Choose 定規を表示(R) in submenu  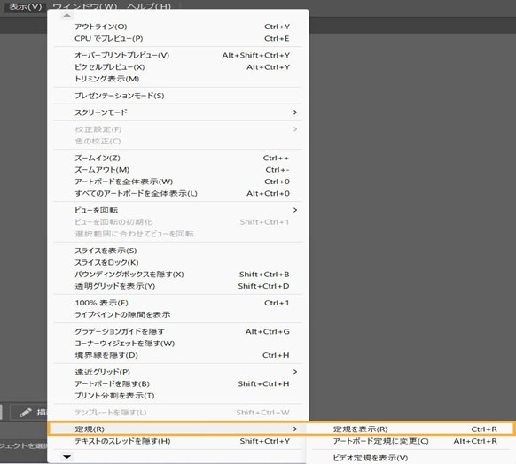pos(410,429)
